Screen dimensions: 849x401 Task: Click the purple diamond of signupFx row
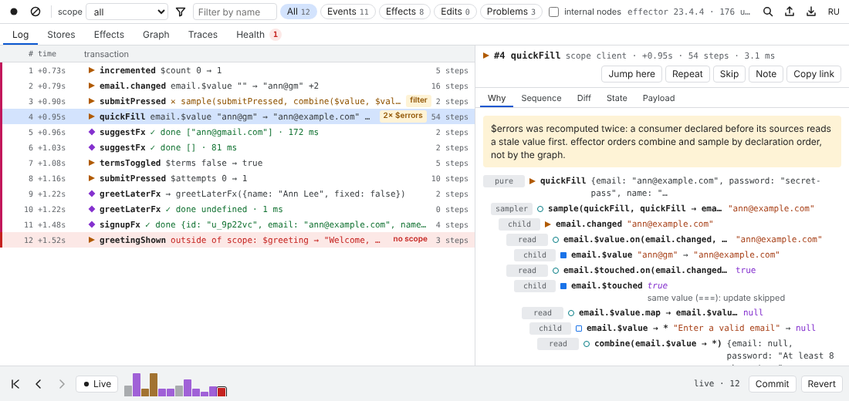pyautogui.click(x=92, y=224)
